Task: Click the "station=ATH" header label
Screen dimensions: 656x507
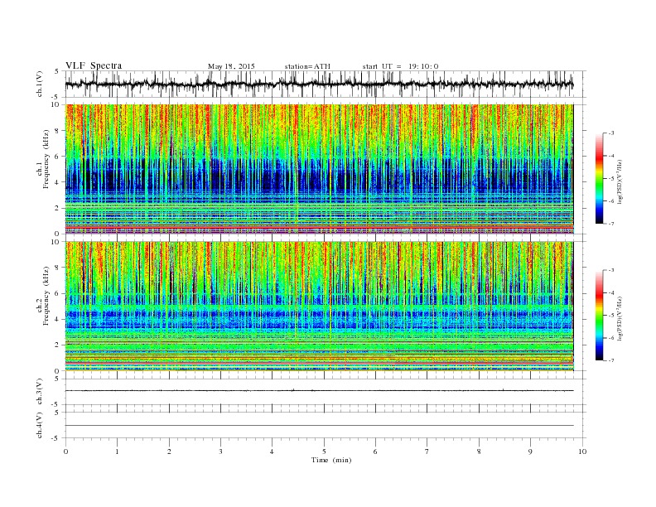Action: tap(307, 66)
